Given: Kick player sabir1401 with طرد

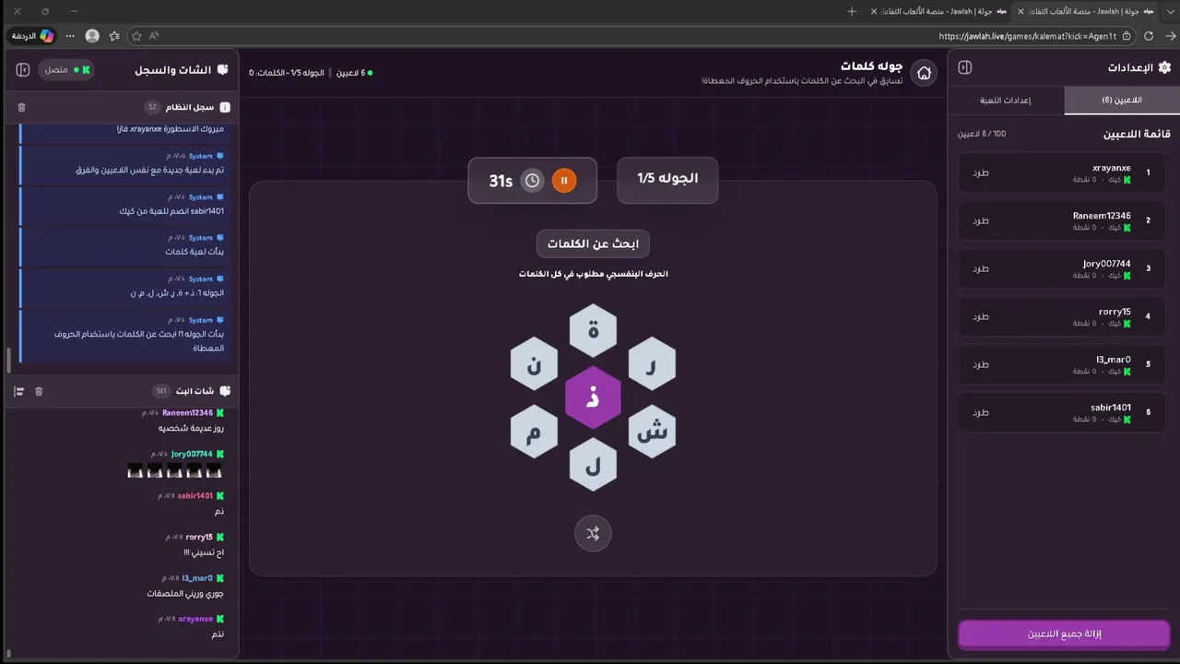Looking at the screenshot, I should [981, 412].
